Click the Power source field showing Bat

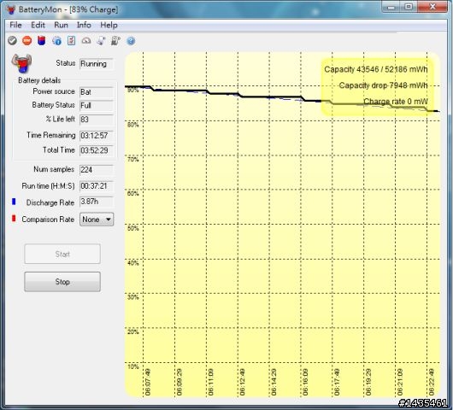(97, 92)
